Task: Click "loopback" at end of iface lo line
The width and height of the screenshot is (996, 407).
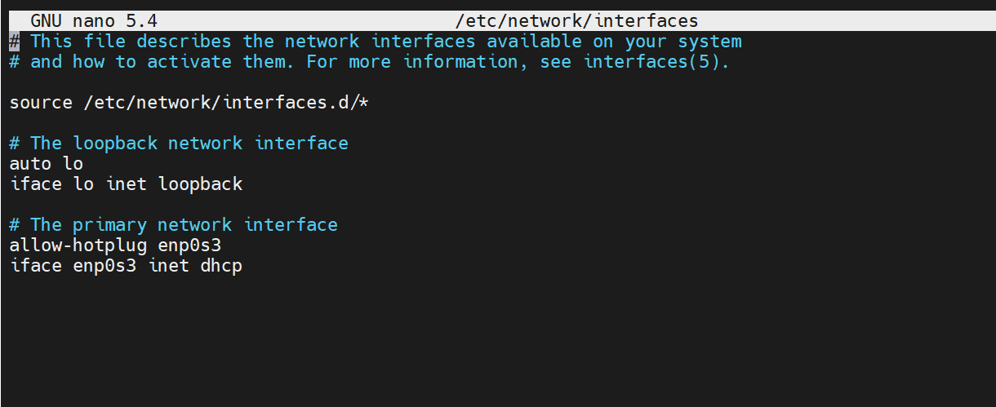Action: pos(200,184)
